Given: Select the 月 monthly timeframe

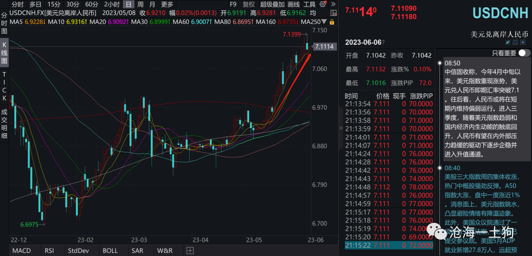Looking at the screenshot, I should (152, 4).
